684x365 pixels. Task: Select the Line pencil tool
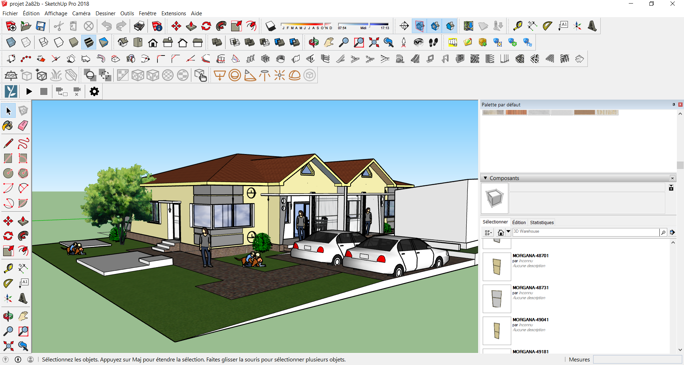tap(8, 143)
